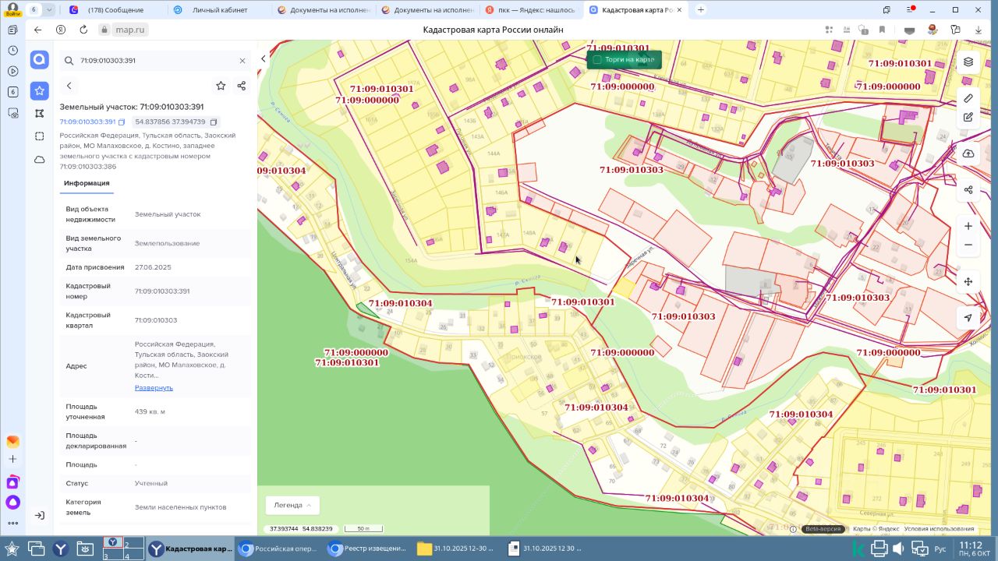The image size is (998, 561).
Task: Expand address with 'Развернуть' link
Action: (154, 387)
